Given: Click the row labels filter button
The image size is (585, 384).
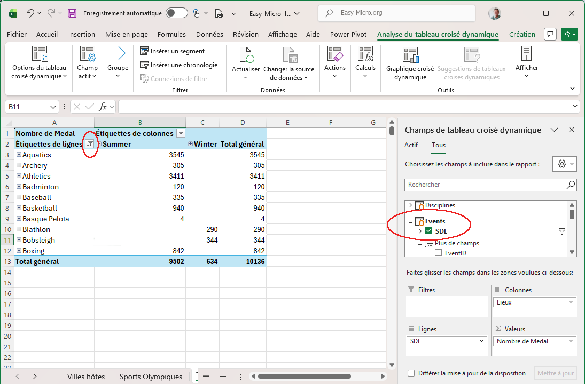Looking at the screenshot, I should coord(90,144).
